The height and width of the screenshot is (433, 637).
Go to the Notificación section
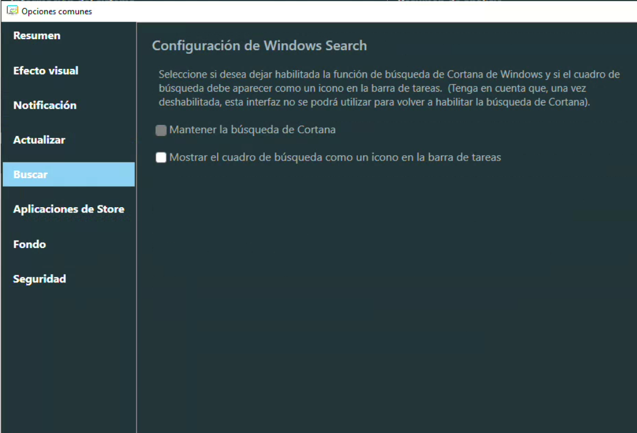45,106
